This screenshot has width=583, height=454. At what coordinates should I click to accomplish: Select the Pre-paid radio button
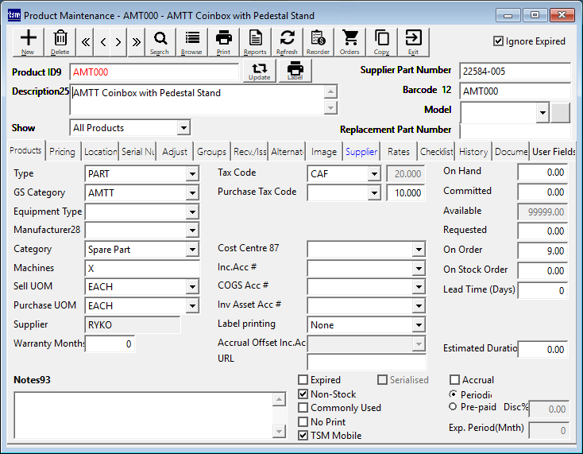pyautogui.click(x=453, y=407)
